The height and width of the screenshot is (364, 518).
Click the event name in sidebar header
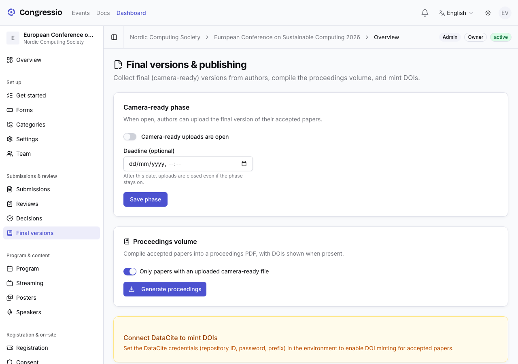(x=59, y=35)
